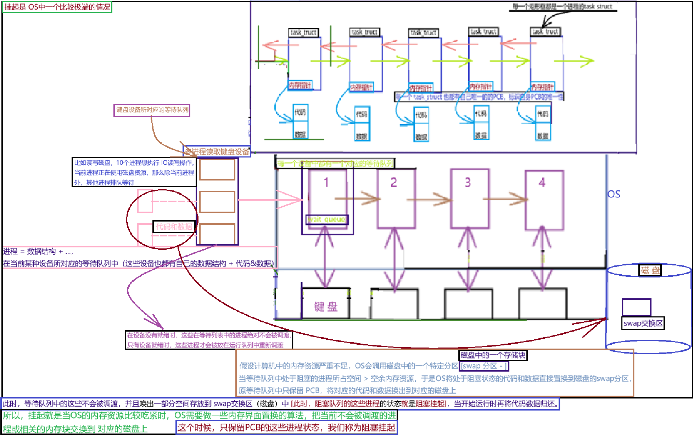Select the green line starting '程或相关的内存块交换到'
Screen dimensions: 694x436
pyautogui.click(x=75, y=429)
